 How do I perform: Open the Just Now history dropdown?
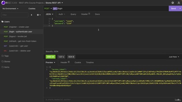click(x=174, y=57)
